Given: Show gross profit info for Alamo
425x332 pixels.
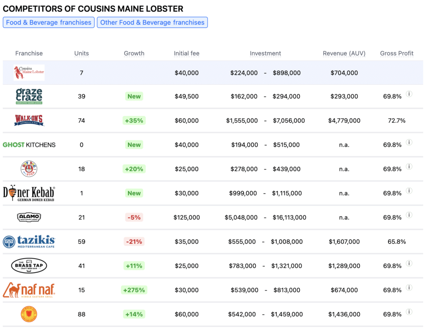Looking at the screenshot, I should pos(409,215).
